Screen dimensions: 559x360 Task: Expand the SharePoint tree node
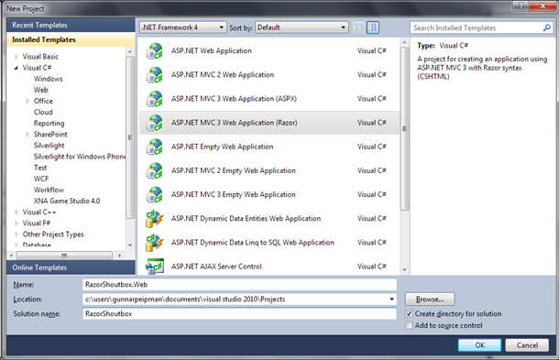click(27, 135)
